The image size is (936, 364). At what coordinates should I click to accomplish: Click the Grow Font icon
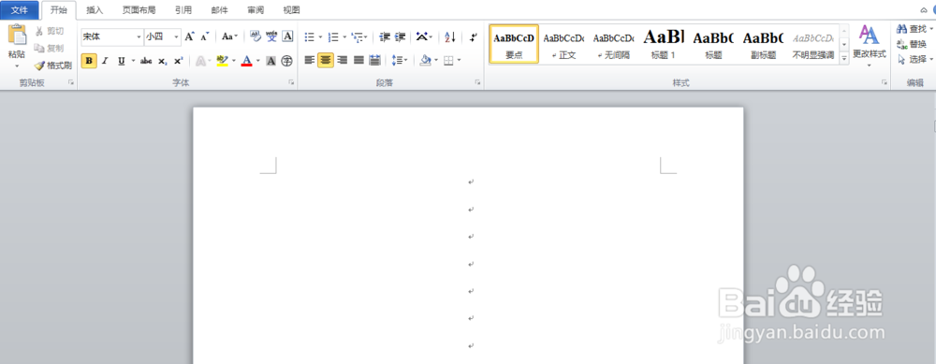(189, 37)
